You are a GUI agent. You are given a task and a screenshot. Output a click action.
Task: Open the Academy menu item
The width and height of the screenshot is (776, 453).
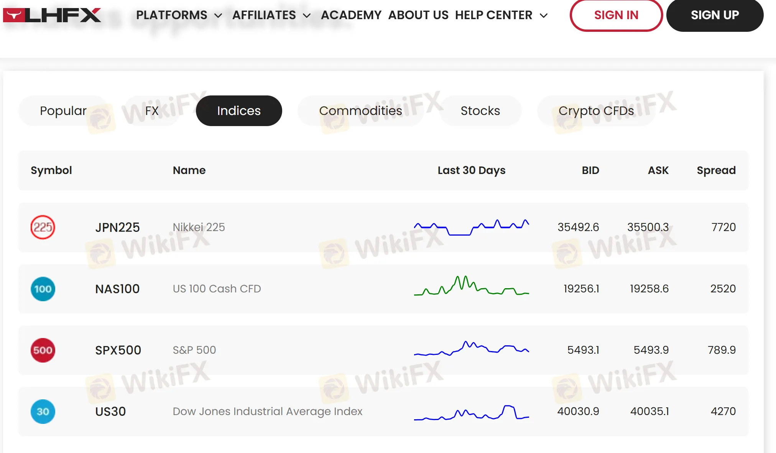[351, 15]
